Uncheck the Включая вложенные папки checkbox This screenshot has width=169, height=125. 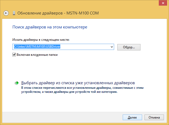pos(14,55)
